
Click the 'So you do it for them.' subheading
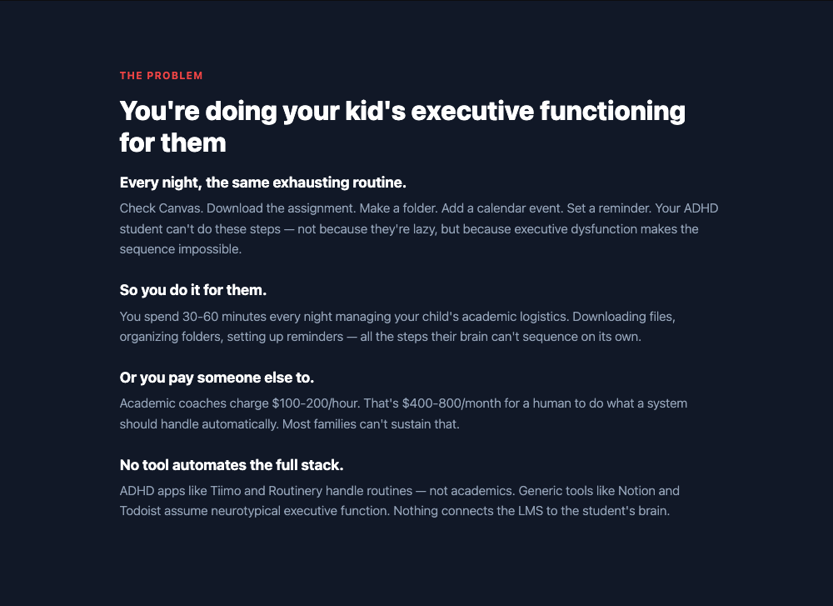(x=193, y=290)
